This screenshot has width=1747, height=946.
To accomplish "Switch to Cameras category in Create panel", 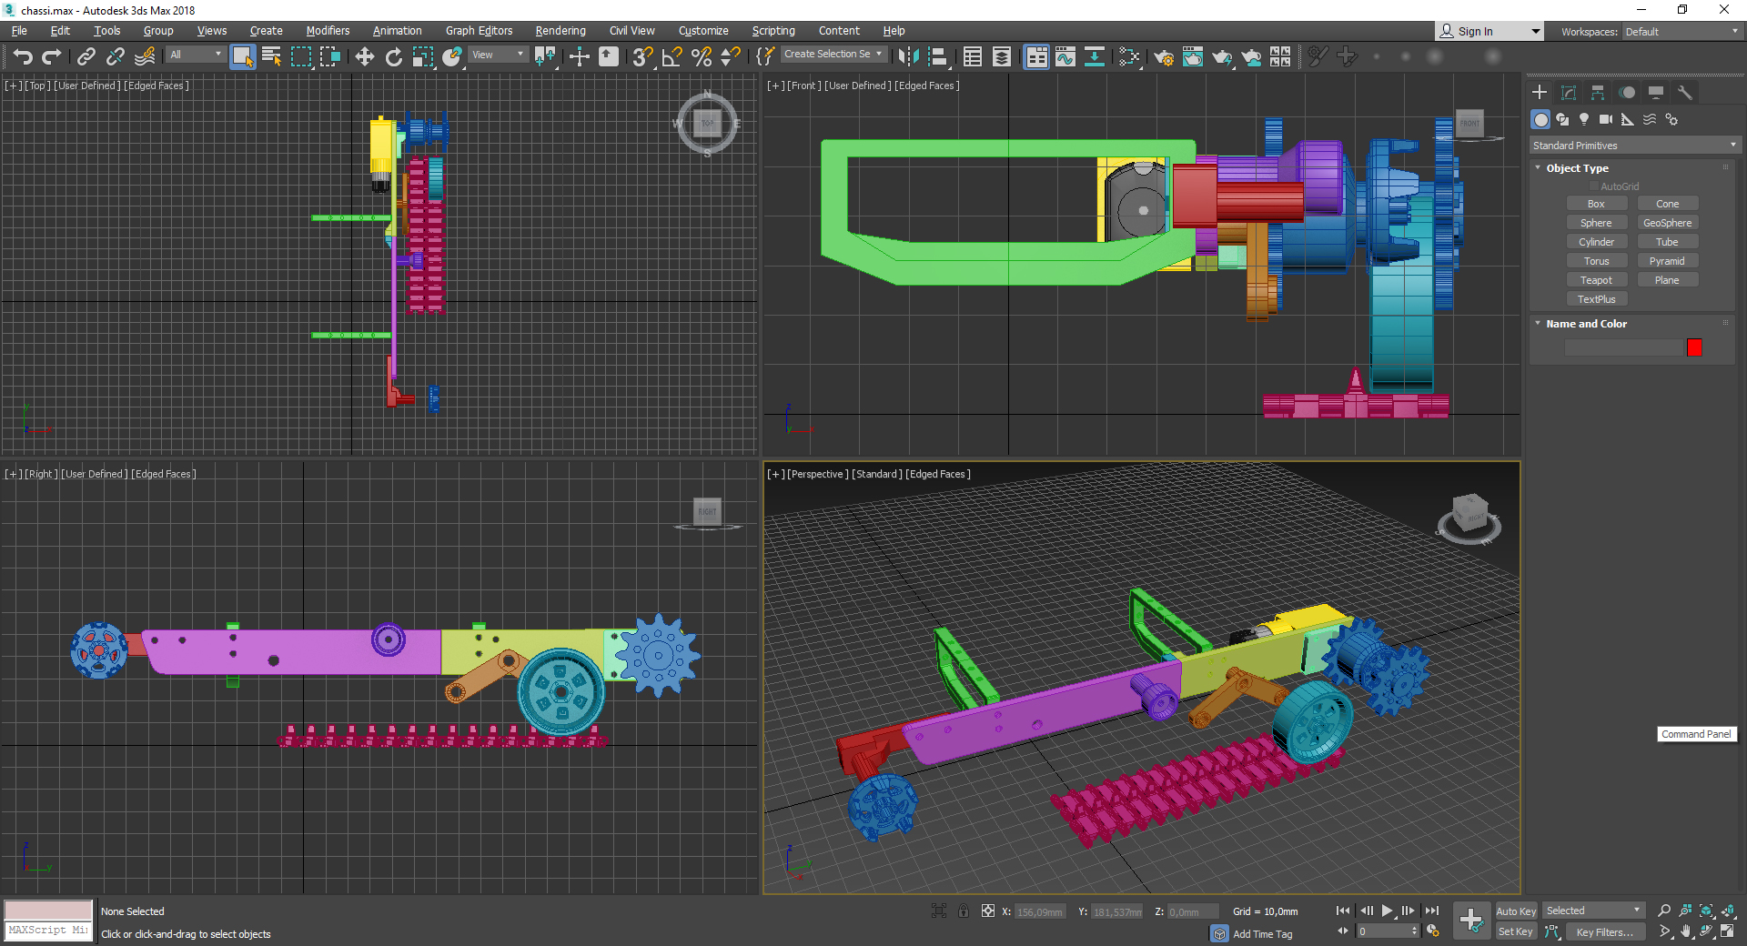I will pyautogui.click(x=1606, y=119).
